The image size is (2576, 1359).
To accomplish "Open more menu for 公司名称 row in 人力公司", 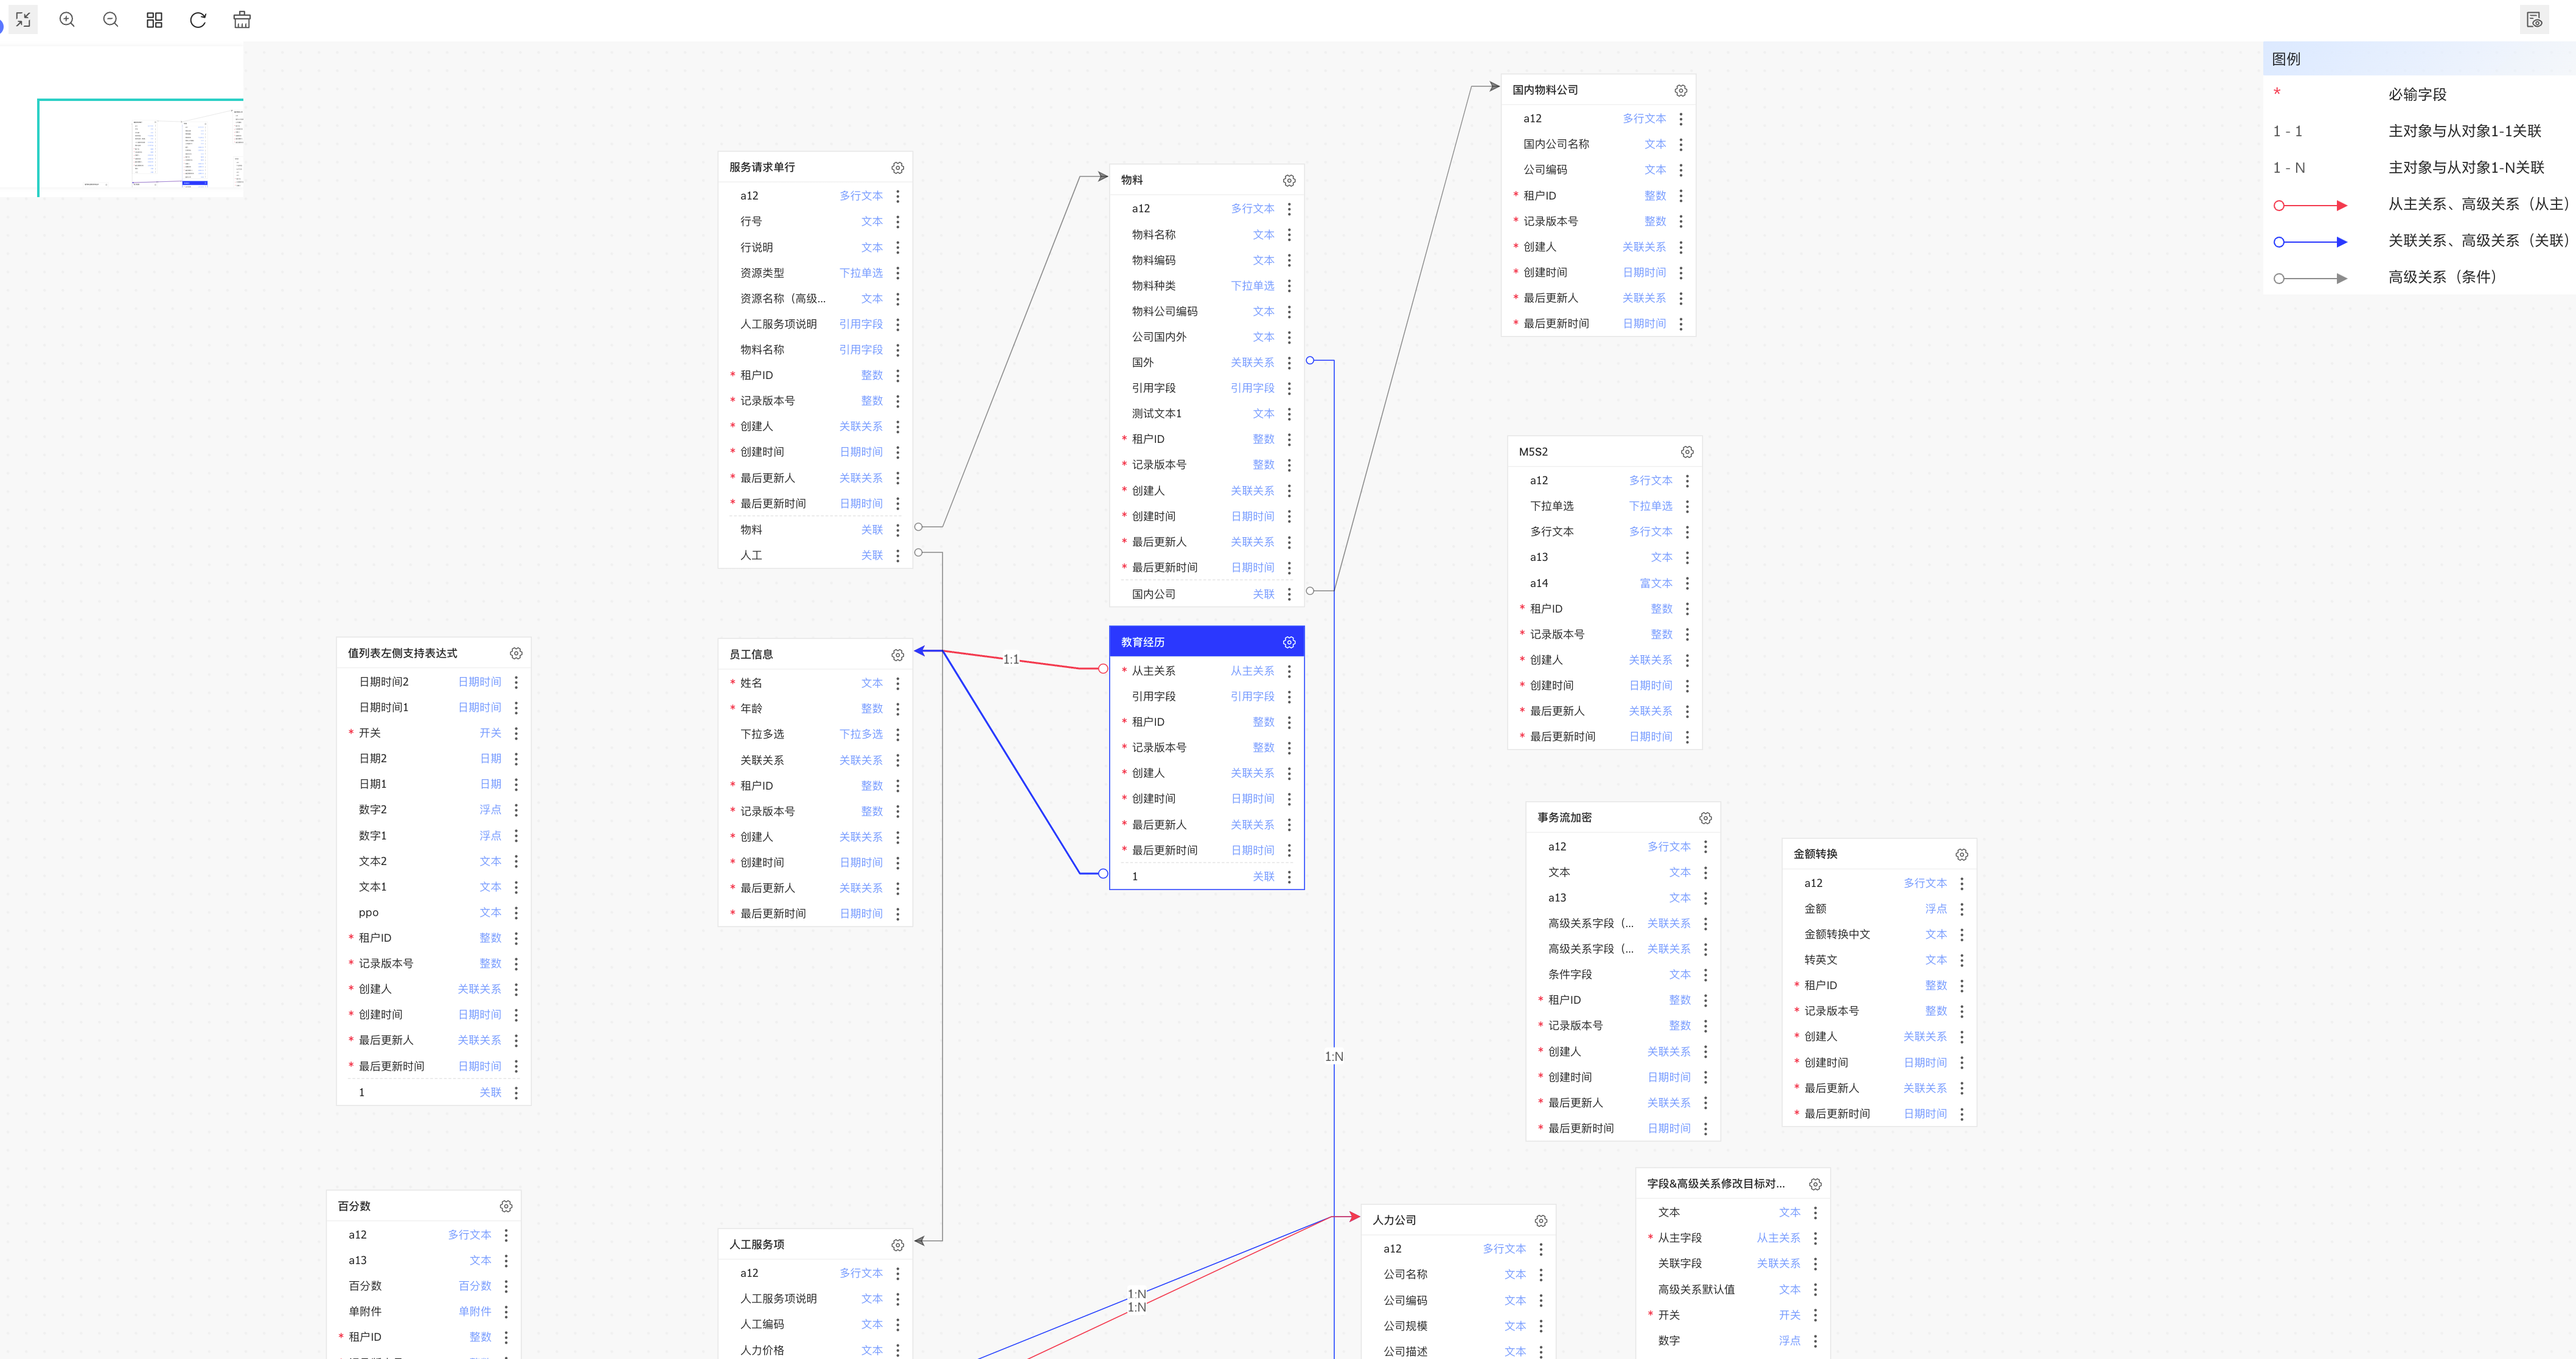I will (x=1541, y=1275).
